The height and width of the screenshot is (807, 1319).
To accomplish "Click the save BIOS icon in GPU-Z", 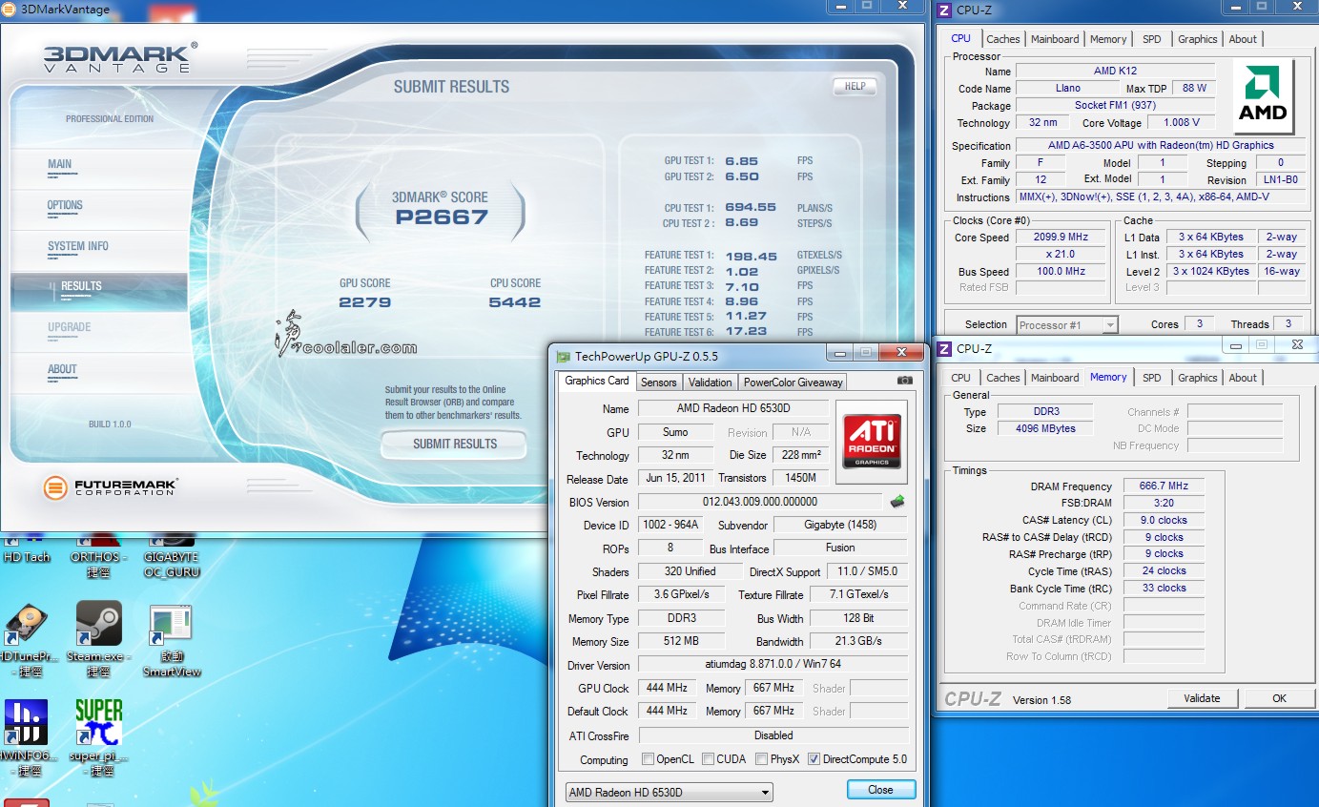I will [897, 501].
